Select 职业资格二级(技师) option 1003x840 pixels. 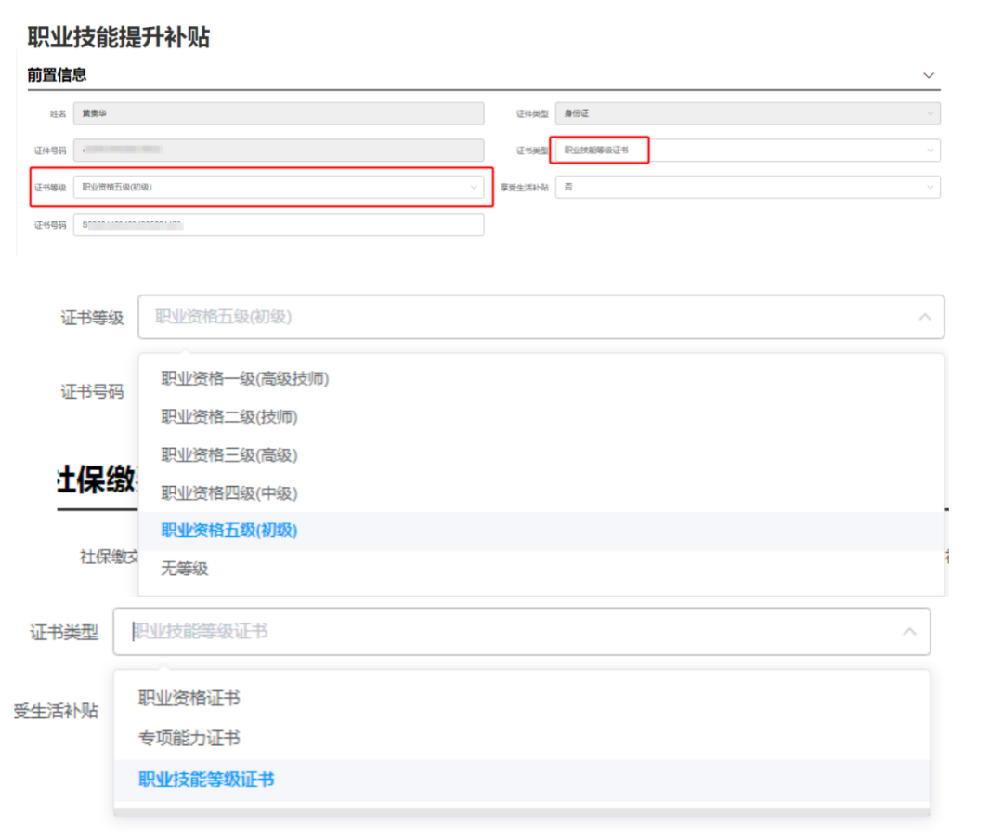pos(229,417)
